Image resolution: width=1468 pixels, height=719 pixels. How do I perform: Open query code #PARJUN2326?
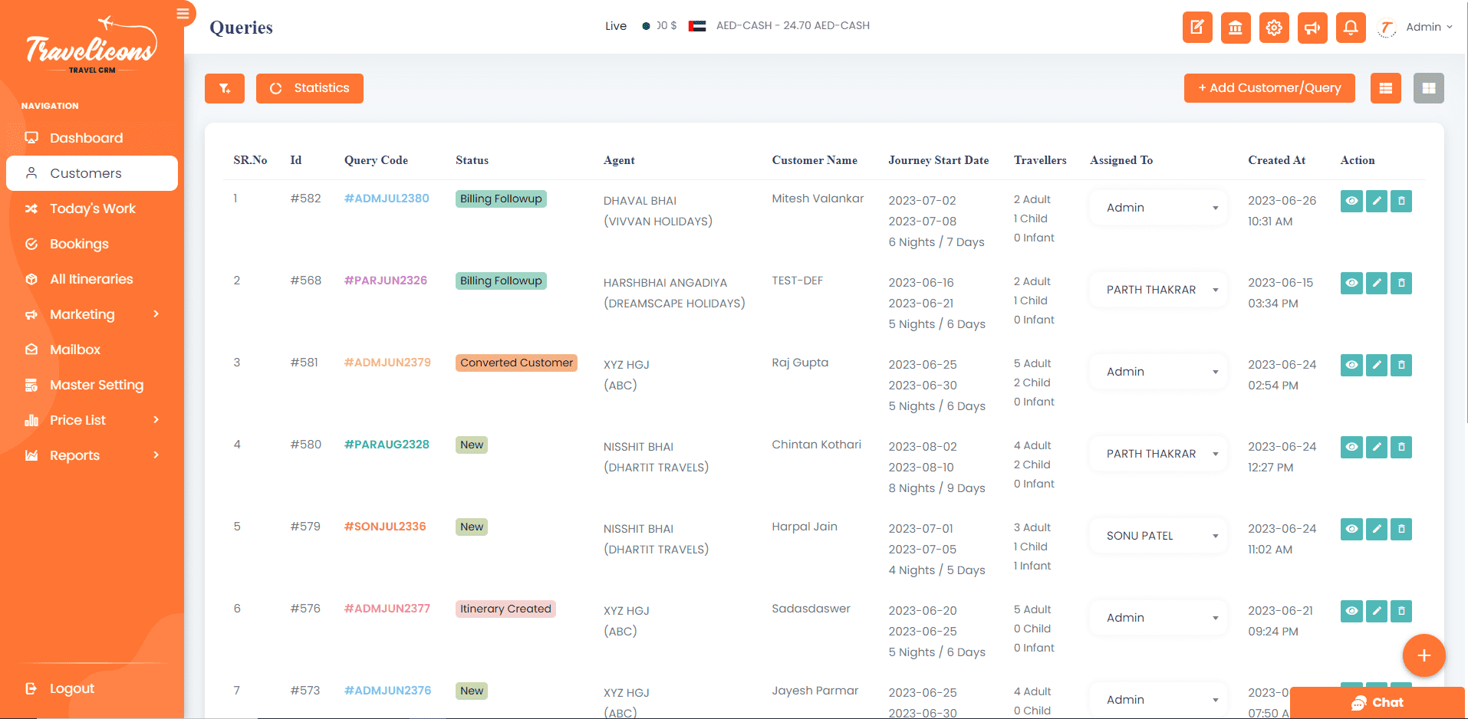click(386, 281)
